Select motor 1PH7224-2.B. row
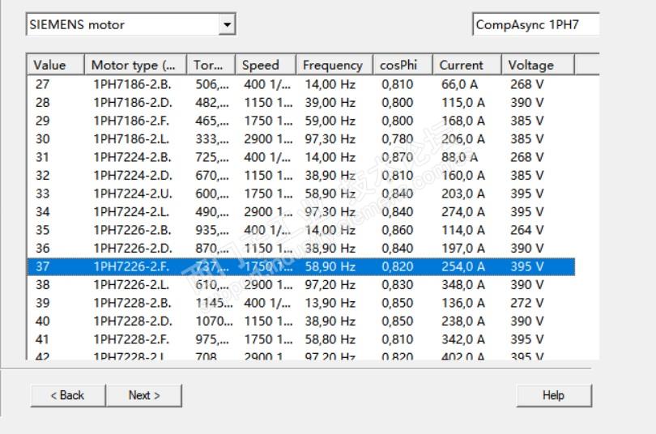The image size is (656, 434). tap(301, 157)
